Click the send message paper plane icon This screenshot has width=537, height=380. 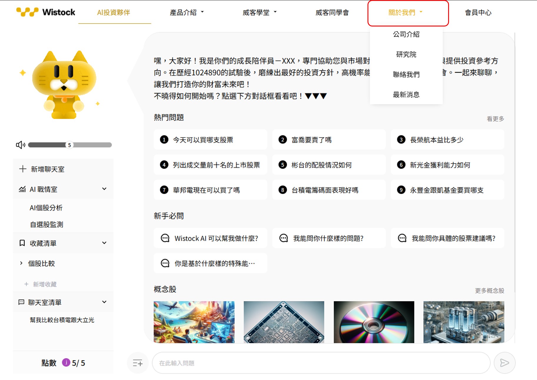click(x=504, y=363)
